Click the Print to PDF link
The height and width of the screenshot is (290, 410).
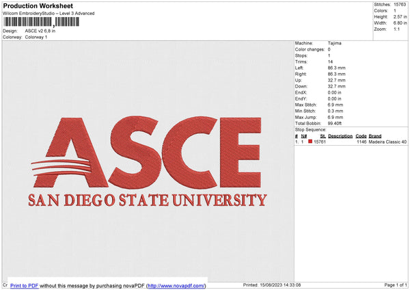pyautogui.click(x=25, y=285)
